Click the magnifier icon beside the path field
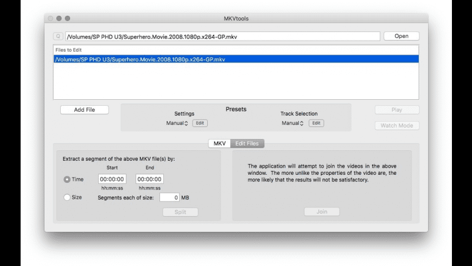 pos(58,36)
